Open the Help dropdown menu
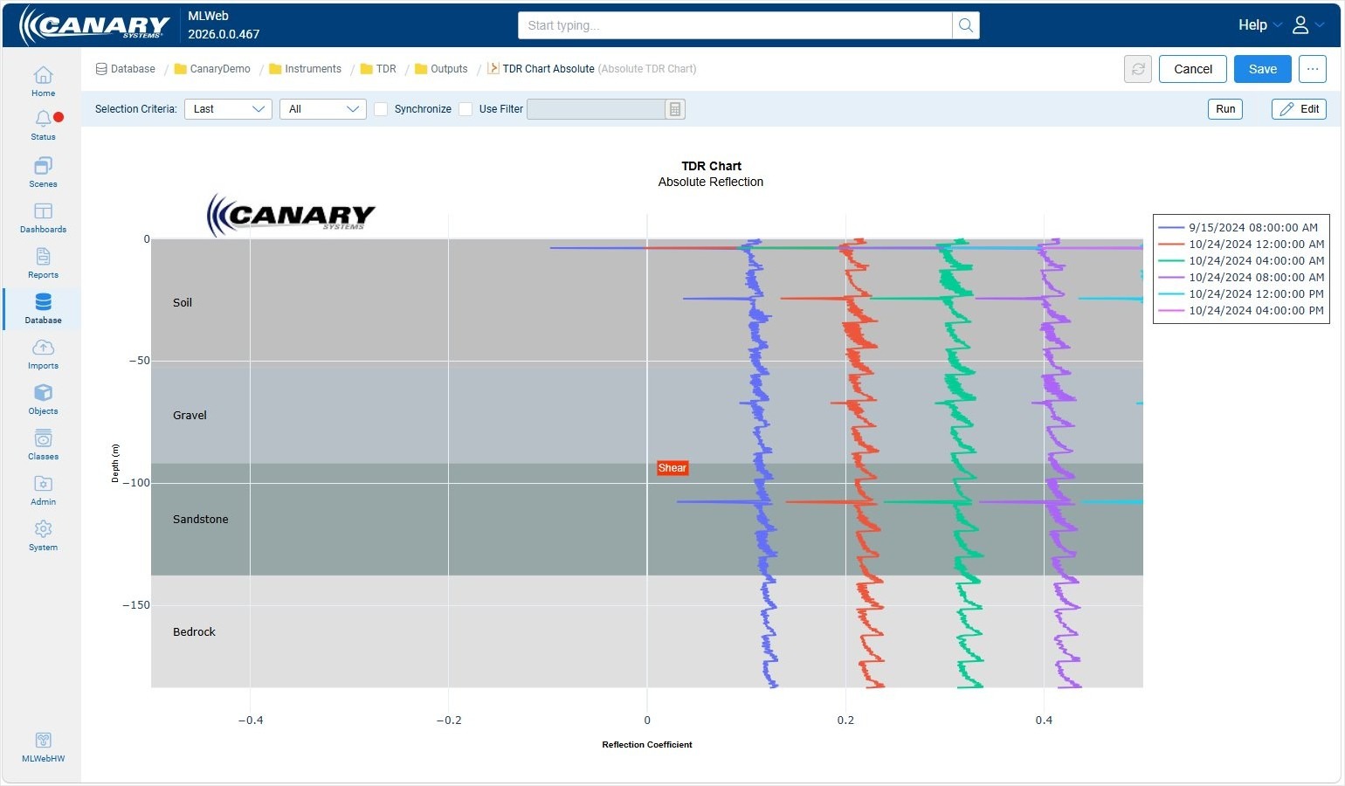Screen dimensions: 1345x786 (x=1259, y=25)
